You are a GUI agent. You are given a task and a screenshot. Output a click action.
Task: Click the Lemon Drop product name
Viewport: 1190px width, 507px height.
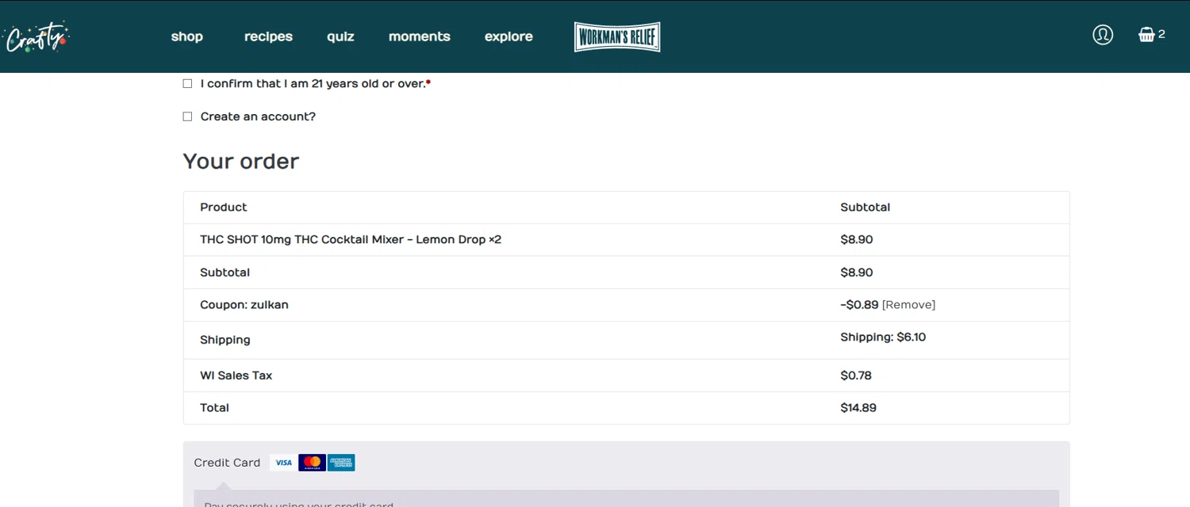(351, 239)
